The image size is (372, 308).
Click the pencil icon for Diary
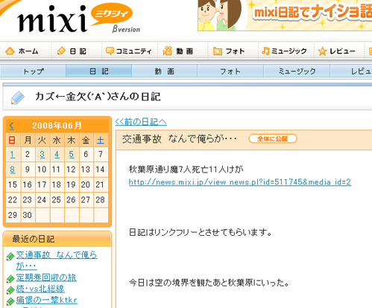tap(61, 51)
